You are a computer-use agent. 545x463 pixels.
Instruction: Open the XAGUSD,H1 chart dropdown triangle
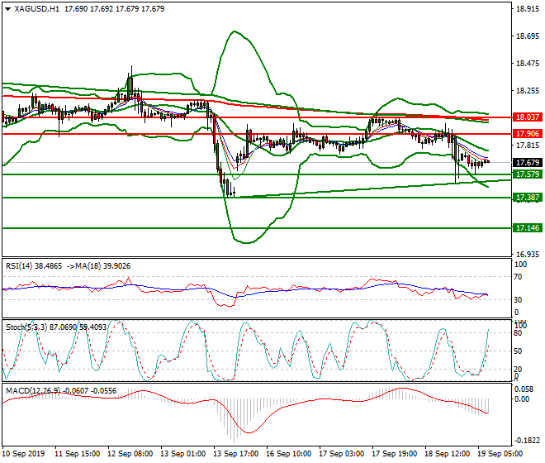point(8,9)
